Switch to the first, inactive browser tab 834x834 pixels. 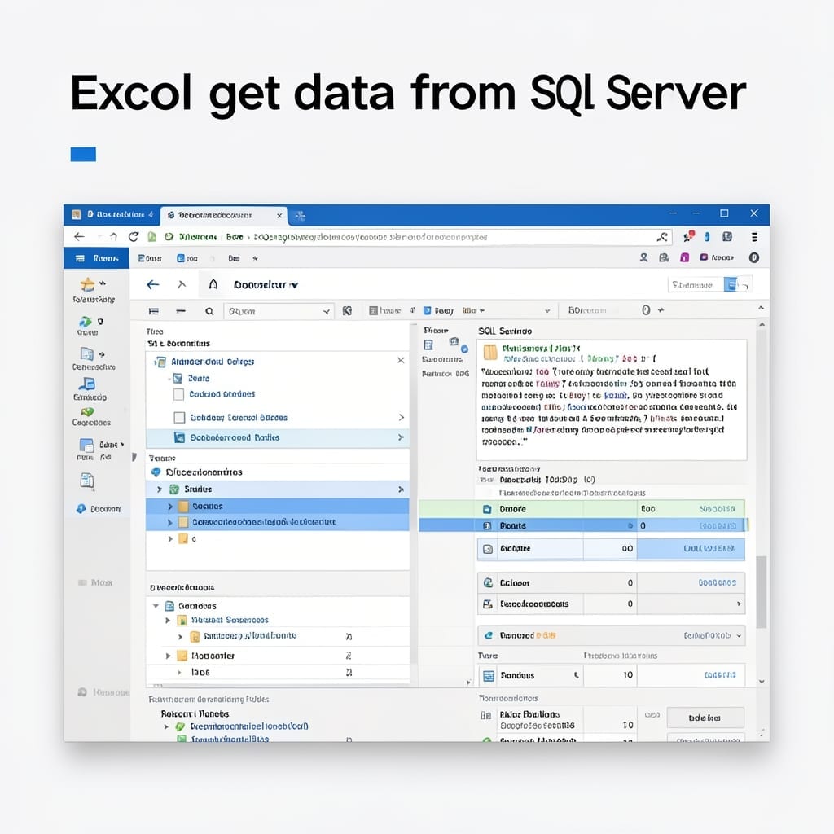click(x=112, y=215)
